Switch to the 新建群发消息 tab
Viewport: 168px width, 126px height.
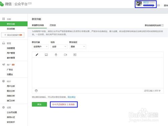point(38,25)
